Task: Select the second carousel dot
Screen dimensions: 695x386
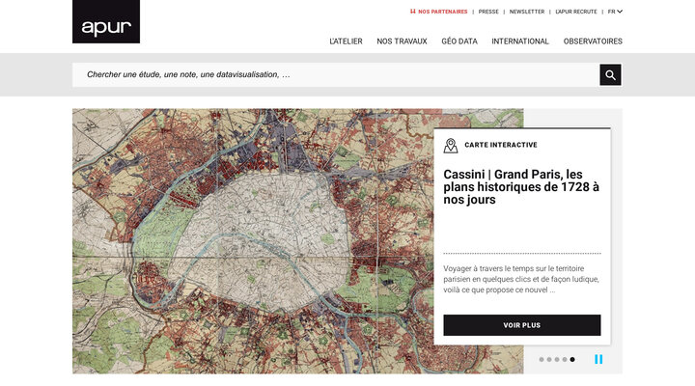Action: click(x=549, y=359)
